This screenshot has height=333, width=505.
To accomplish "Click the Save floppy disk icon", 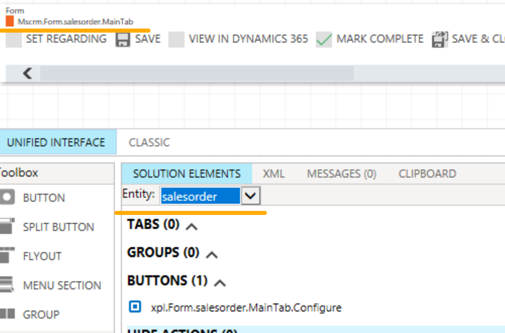I will (123, 40).
